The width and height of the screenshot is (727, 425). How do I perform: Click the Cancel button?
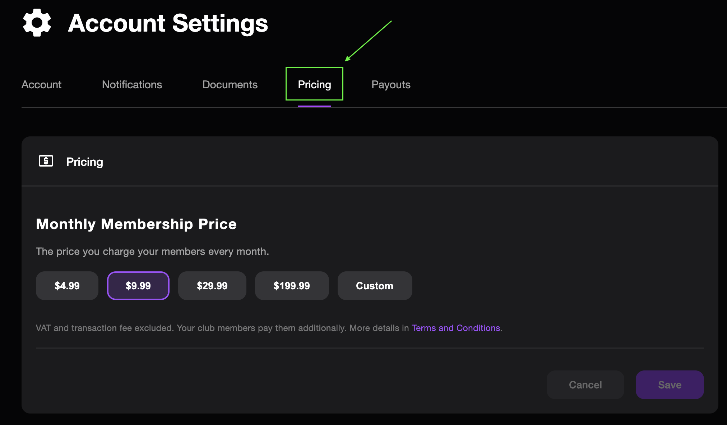pos(585,384)
